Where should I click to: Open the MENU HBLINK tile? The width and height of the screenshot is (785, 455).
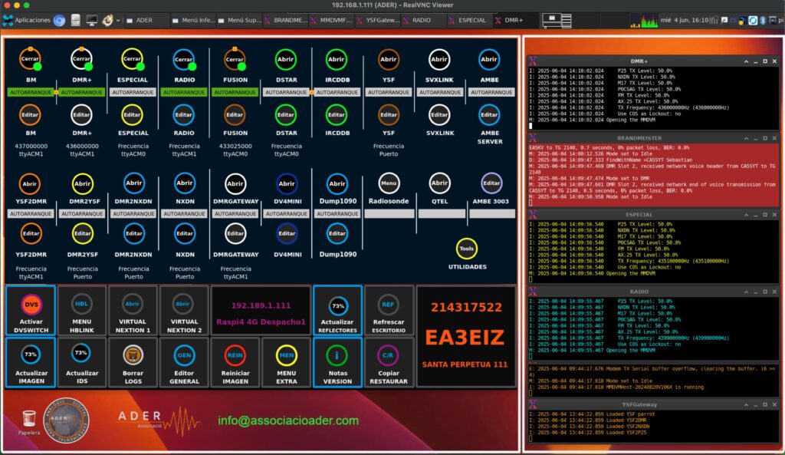pos(81,311)
